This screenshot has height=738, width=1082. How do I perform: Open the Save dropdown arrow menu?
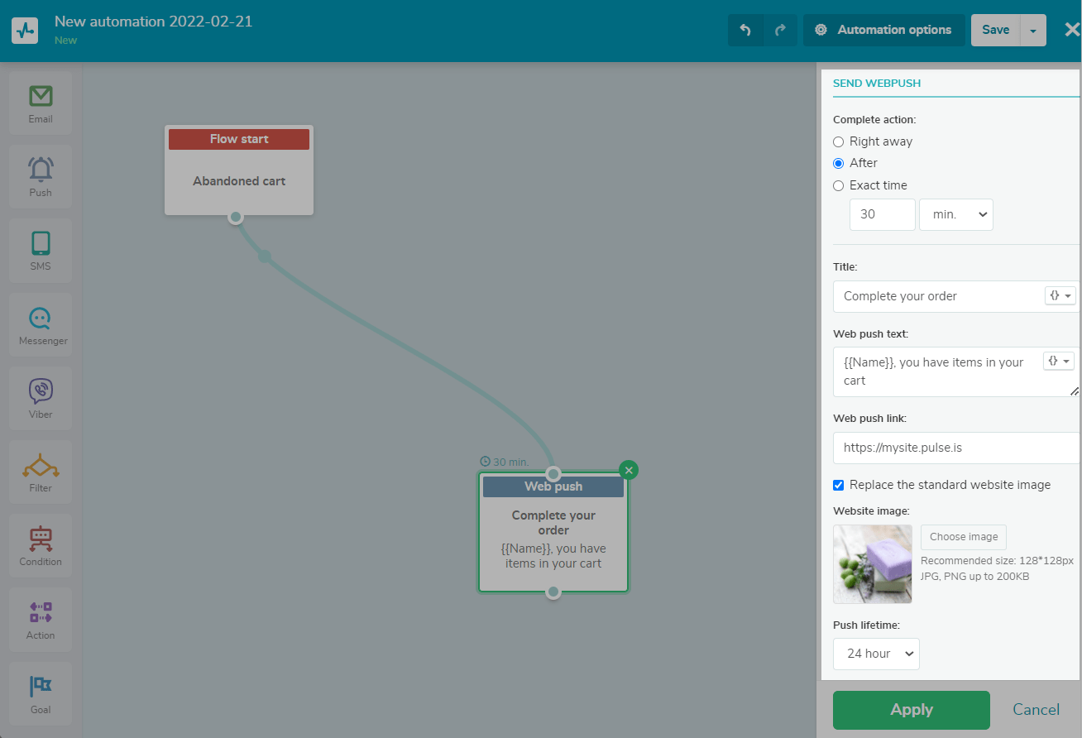tap(1032, 31)
